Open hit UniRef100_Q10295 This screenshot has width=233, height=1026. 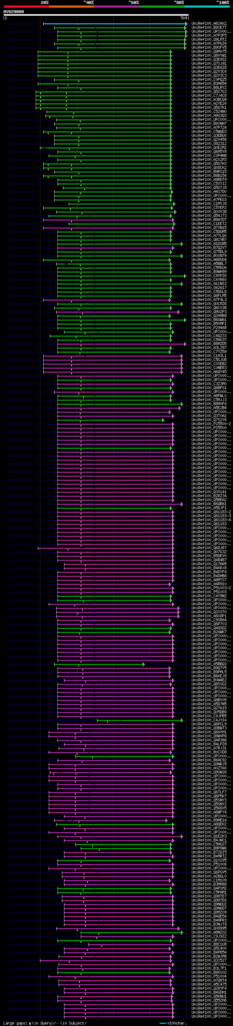(209, 860)
